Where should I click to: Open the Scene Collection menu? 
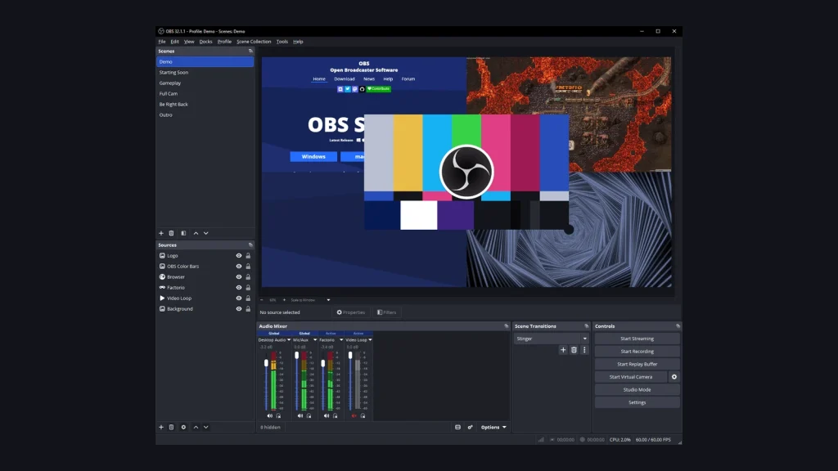coord(254,42)
